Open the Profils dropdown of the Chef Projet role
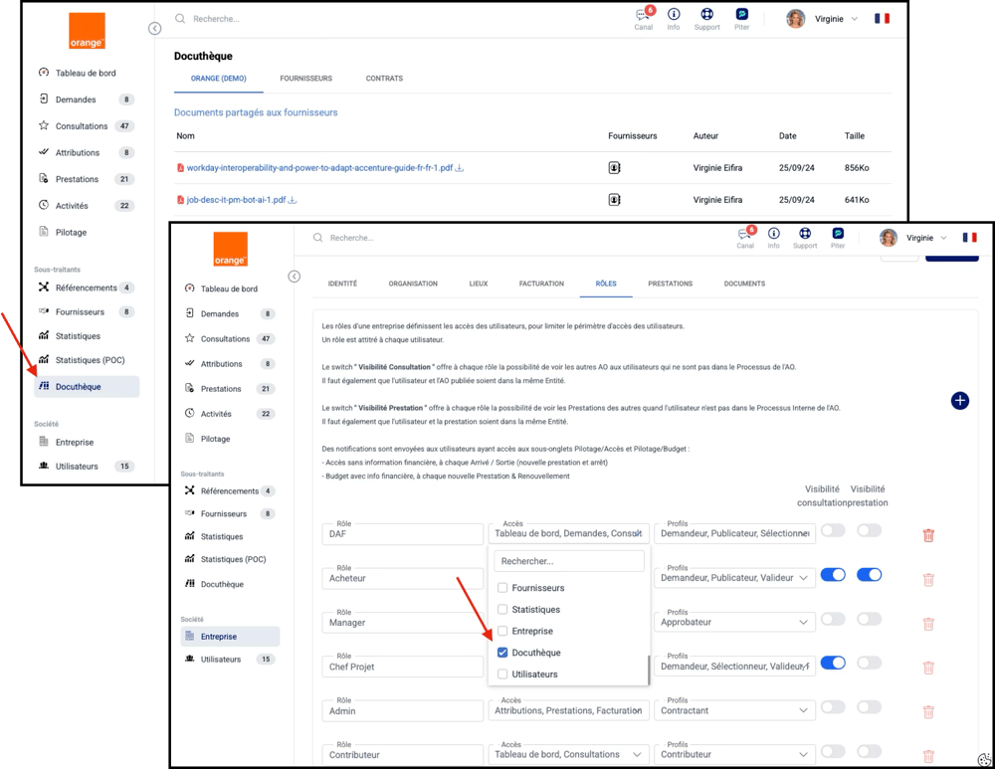This screenshot has width=995, height=769. [735, 667]
